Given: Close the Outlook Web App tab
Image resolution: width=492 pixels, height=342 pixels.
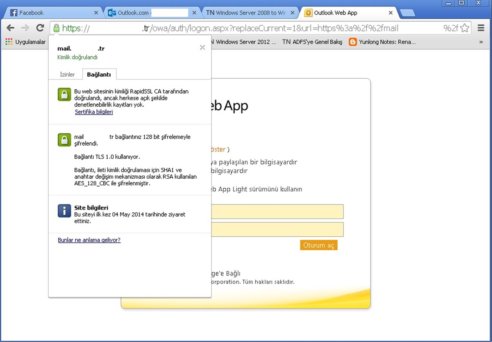Looking at the screenshot, I should [x=391, y=13].
